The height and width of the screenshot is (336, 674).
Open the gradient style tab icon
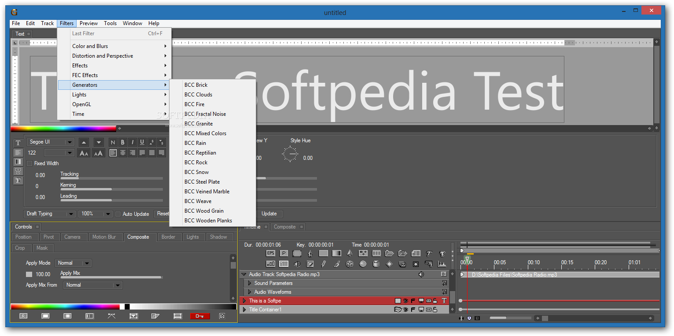click(x=18, y=162)
